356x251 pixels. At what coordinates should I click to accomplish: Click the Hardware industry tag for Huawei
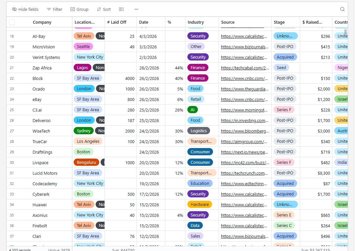coord(200,204)
